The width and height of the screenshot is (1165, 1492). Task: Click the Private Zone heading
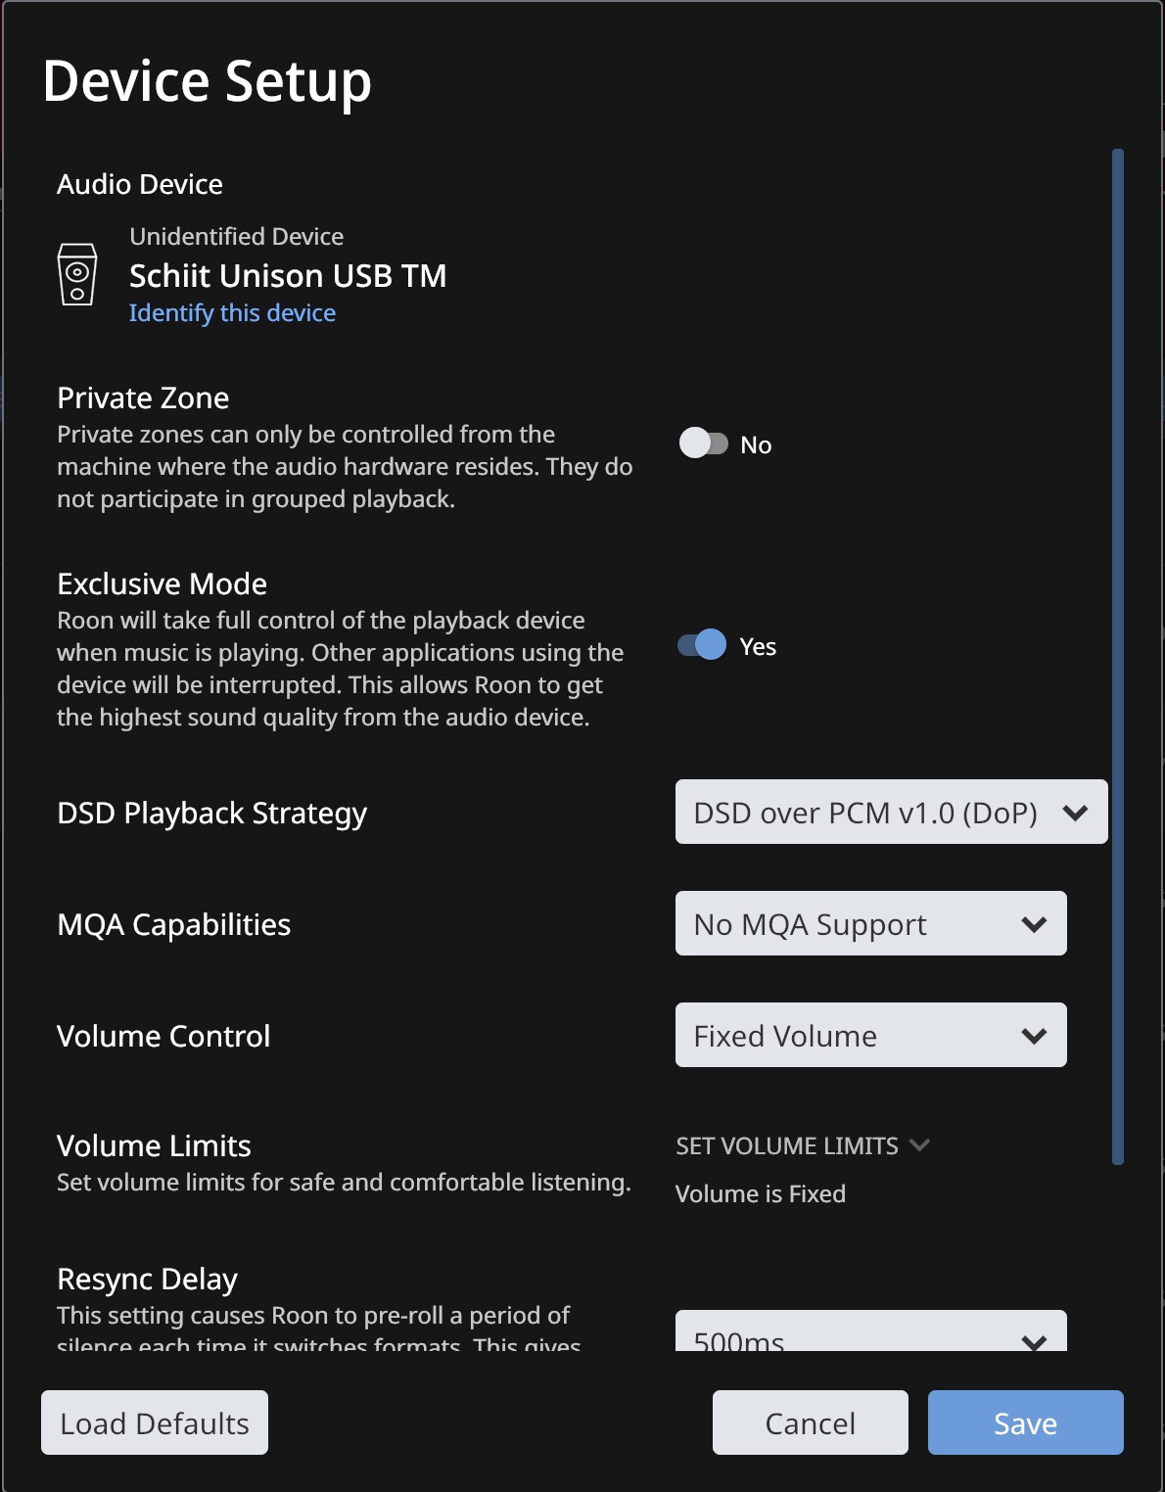coord(143,398)
